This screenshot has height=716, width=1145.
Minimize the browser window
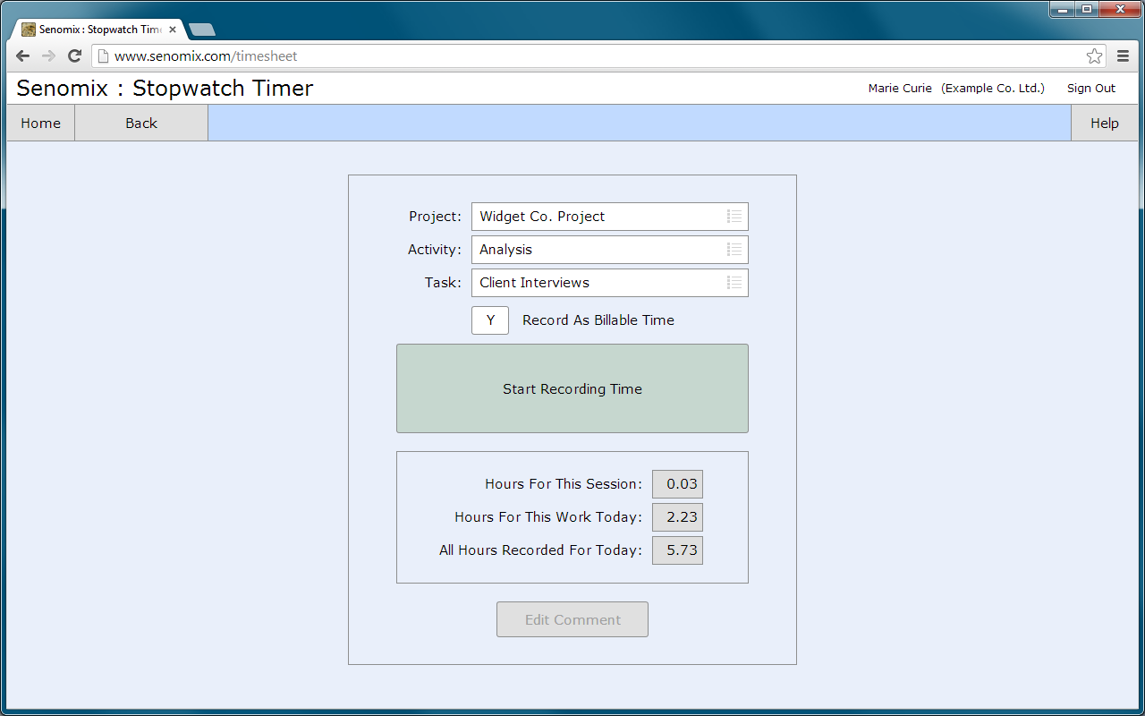(1062, 8)
